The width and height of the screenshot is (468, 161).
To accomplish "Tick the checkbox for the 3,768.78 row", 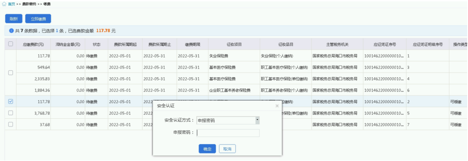I will (10, 113).
